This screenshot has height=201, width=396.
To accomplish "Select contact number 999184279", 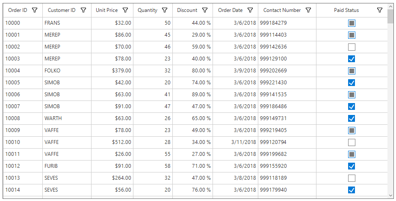I will 287,23.
